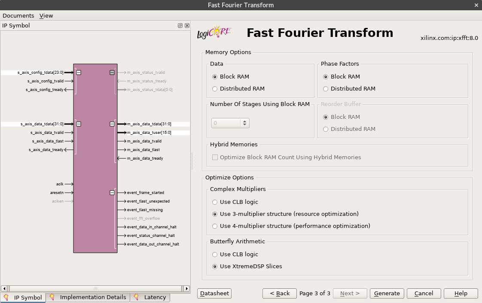Float the IP Symbol panel
The height and width of the screenshot is (303, 482).
point(180,25)
